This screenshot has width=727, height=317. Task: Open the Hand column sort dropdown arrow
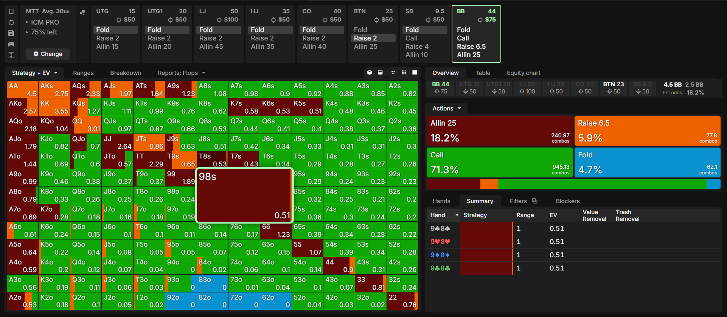pos(457,215)
